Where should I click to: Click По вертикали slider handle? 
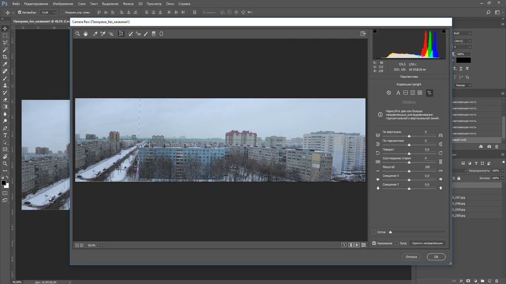(409, 136)
